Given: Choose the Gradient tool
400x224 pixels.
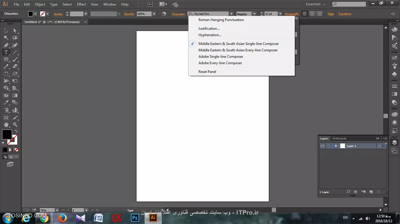Looking at the screenshot, I should (15, 95).
